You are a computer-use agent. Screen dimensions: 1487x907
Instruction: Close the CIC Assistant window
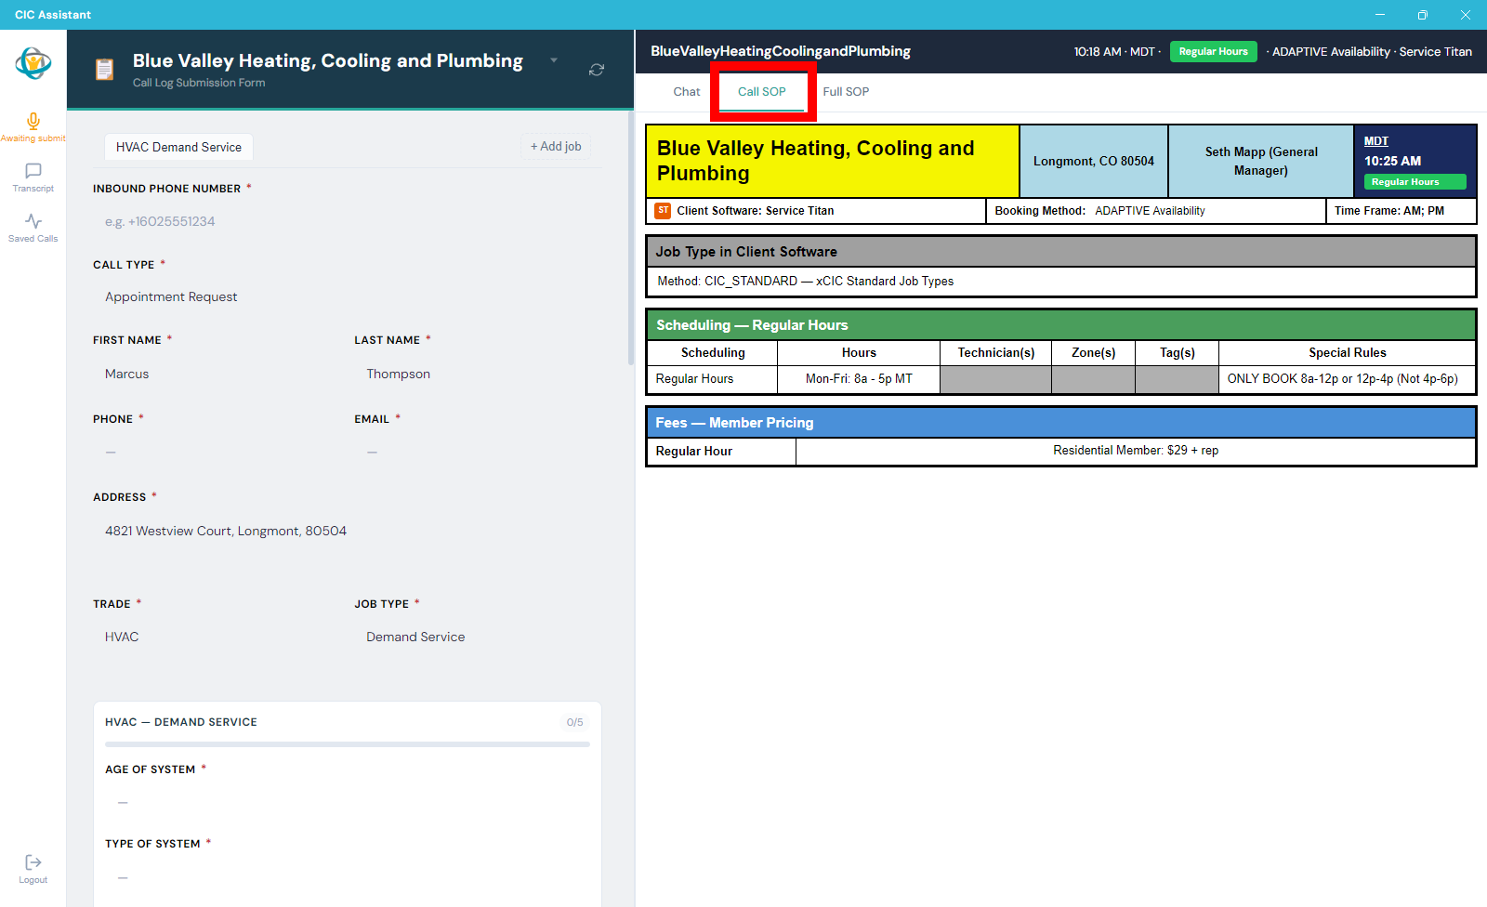[x=1465, y=15]
